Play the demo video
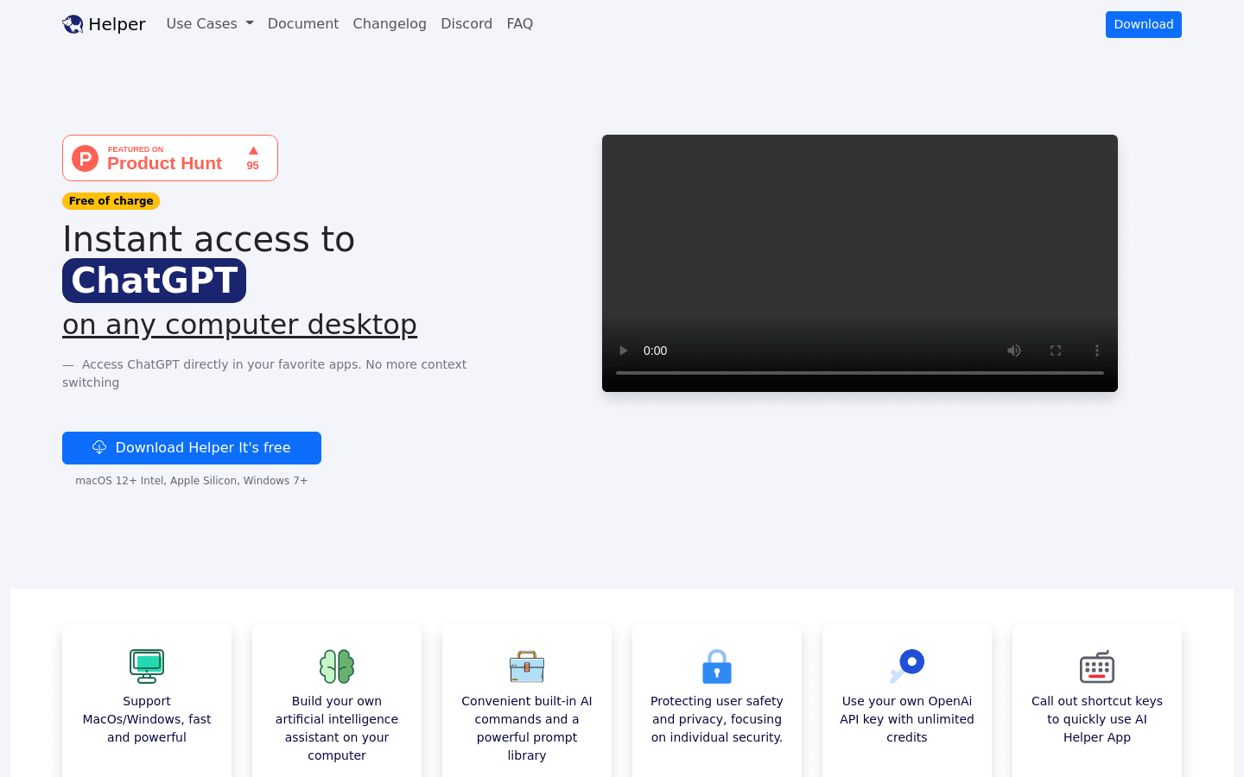 point(623,351)
